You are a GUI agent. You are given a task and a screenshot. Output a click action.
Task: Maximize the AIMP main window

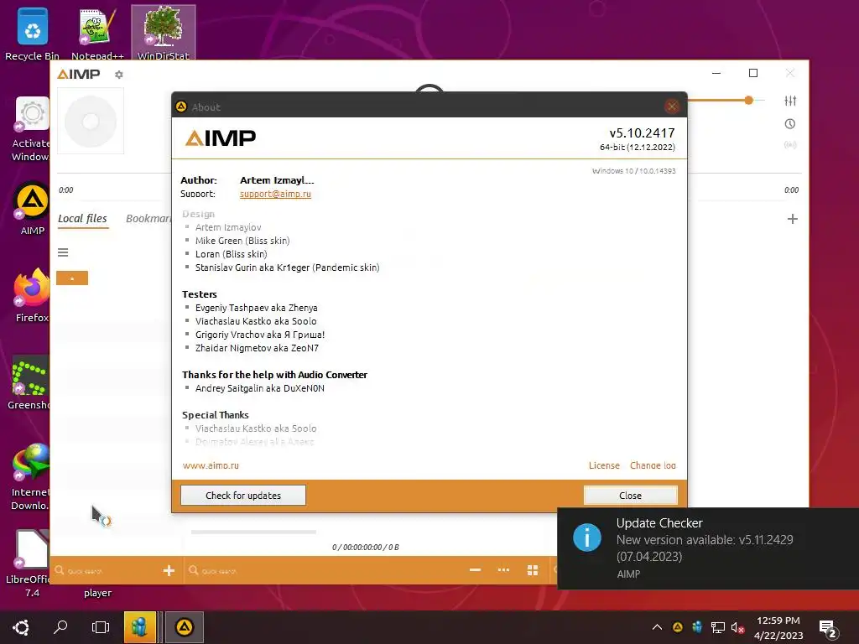(x=753, y=74)
